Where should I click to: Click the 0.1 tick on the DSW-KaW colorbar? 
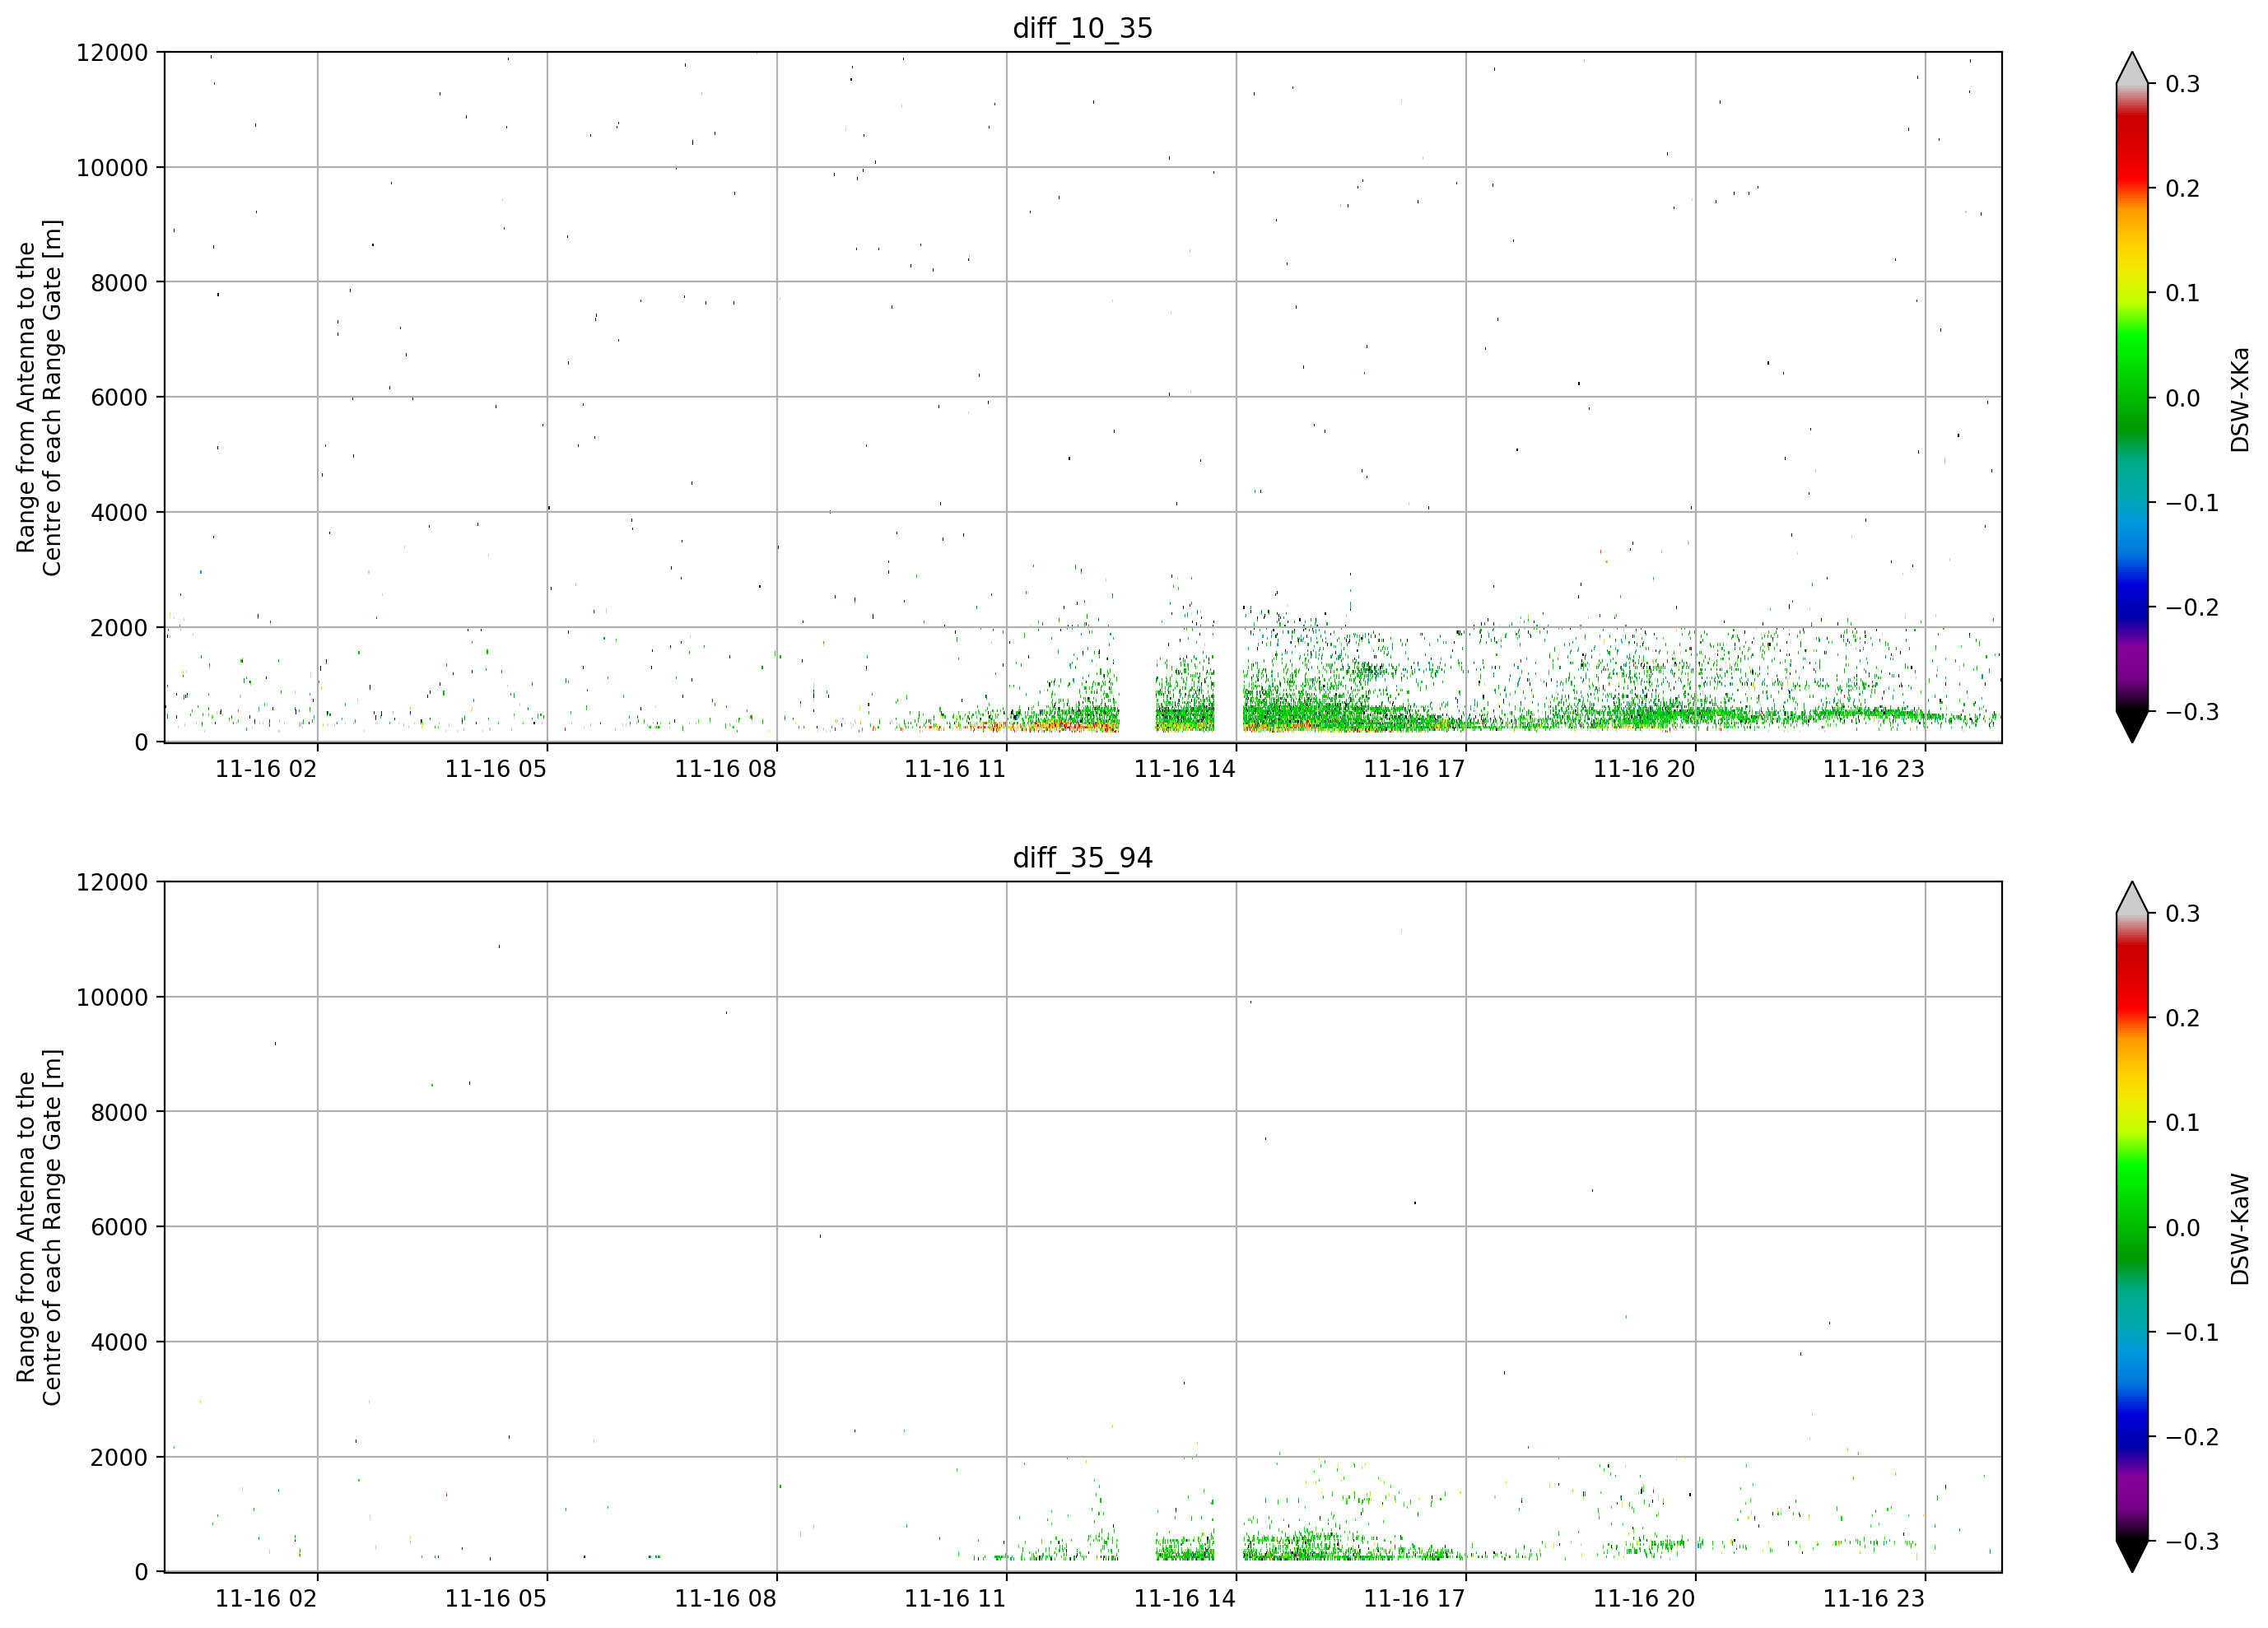click(2183, 1124)
